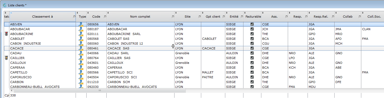Click the type icon for CABOLET

(x=81, y=39)
